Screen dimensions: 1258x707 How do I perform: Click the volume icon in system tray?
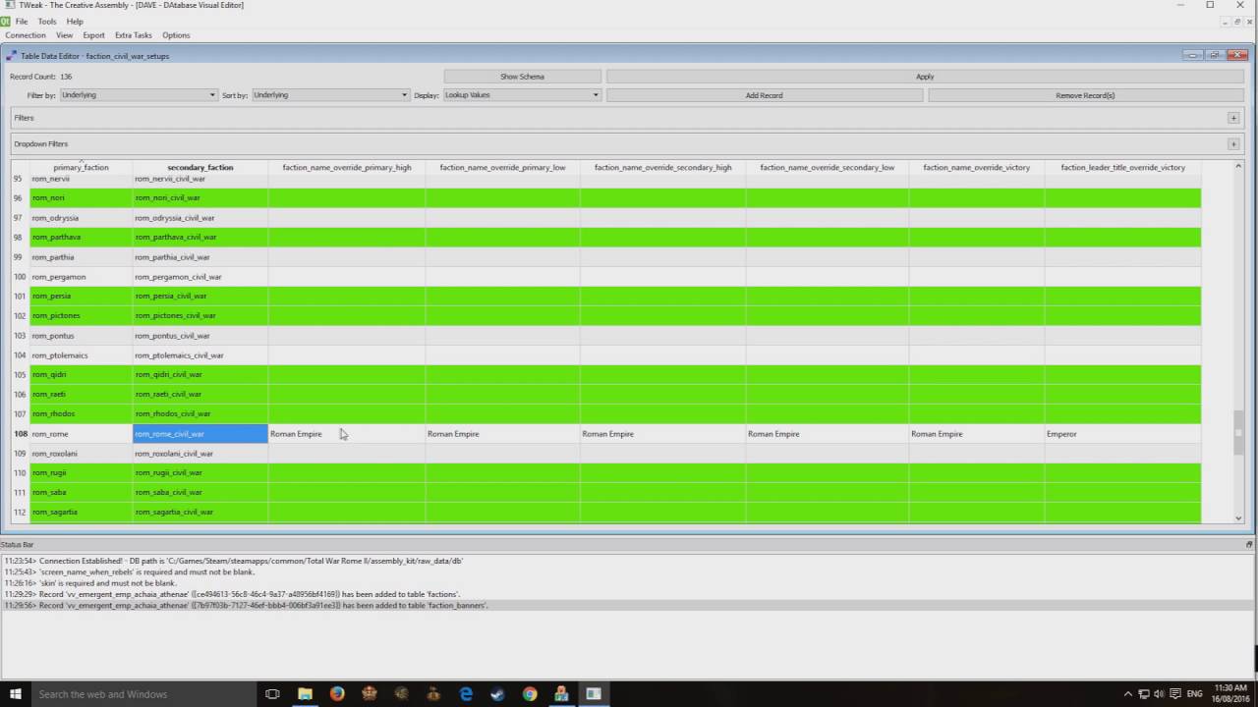coord(1159,694)
